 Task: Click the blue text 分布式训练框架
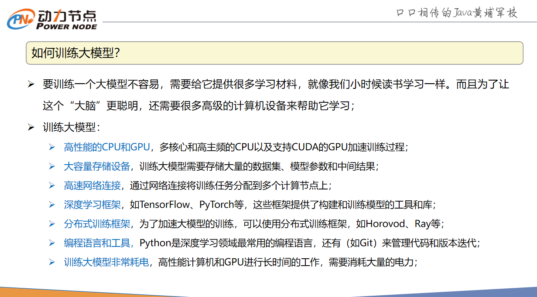pos(97,224)
